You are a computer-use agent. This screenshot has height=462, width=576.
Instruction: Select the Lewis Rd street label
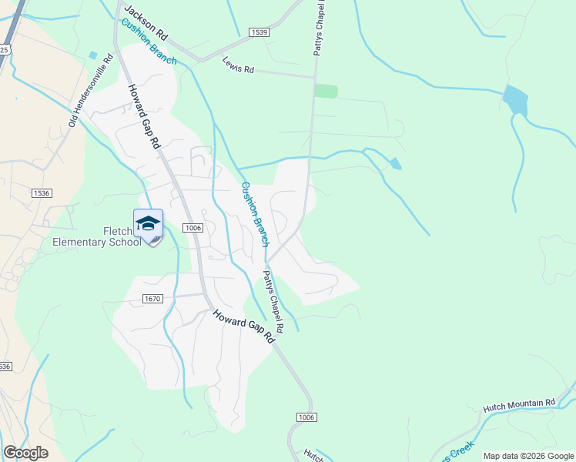pyautogui.click(x=238, y=65)
